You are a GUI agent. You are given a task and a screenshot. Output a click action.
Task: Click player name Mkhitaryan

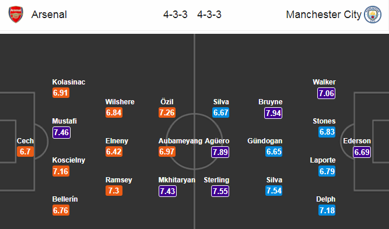click(177, 180)
